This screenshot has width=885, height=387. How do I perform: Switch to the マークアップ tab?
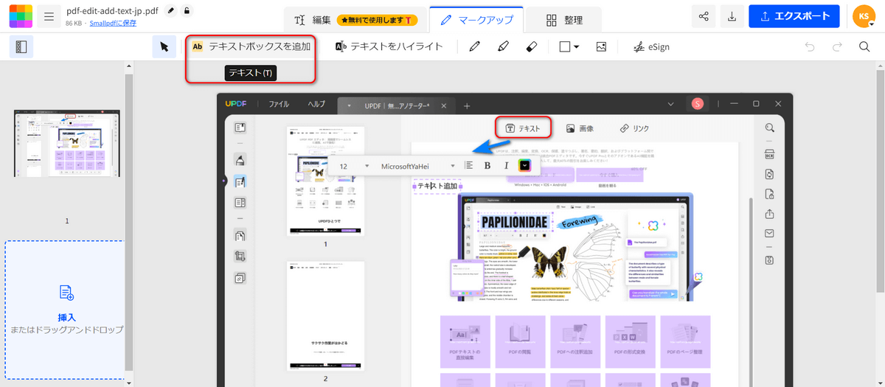point(476,20)
